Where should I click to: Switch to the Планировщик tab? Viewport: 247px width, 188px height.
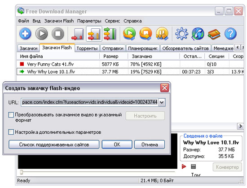pyautogui.click(x=143, y=48)
